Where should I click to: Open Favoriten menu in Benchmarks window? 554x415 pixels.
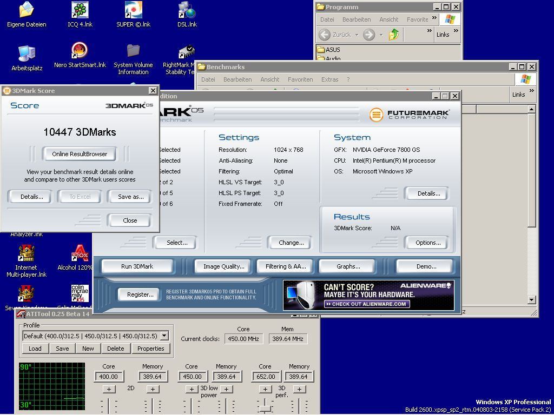[300, 79]
